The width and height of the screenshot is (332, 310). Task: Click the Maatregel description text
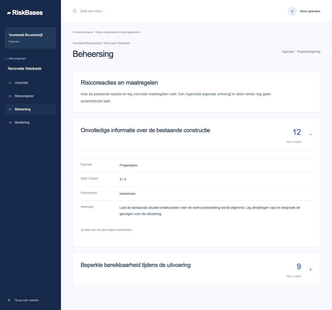click(x=210, y=211)
